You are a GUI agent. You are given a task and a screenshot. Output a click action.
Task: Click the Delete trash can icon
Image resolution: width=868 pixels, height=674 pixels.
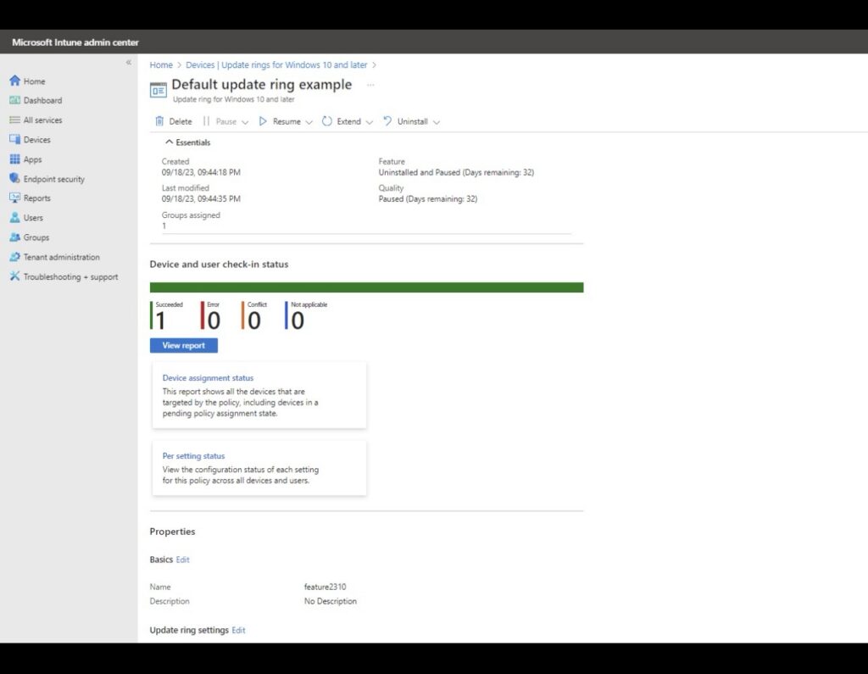tap(159, 122)
